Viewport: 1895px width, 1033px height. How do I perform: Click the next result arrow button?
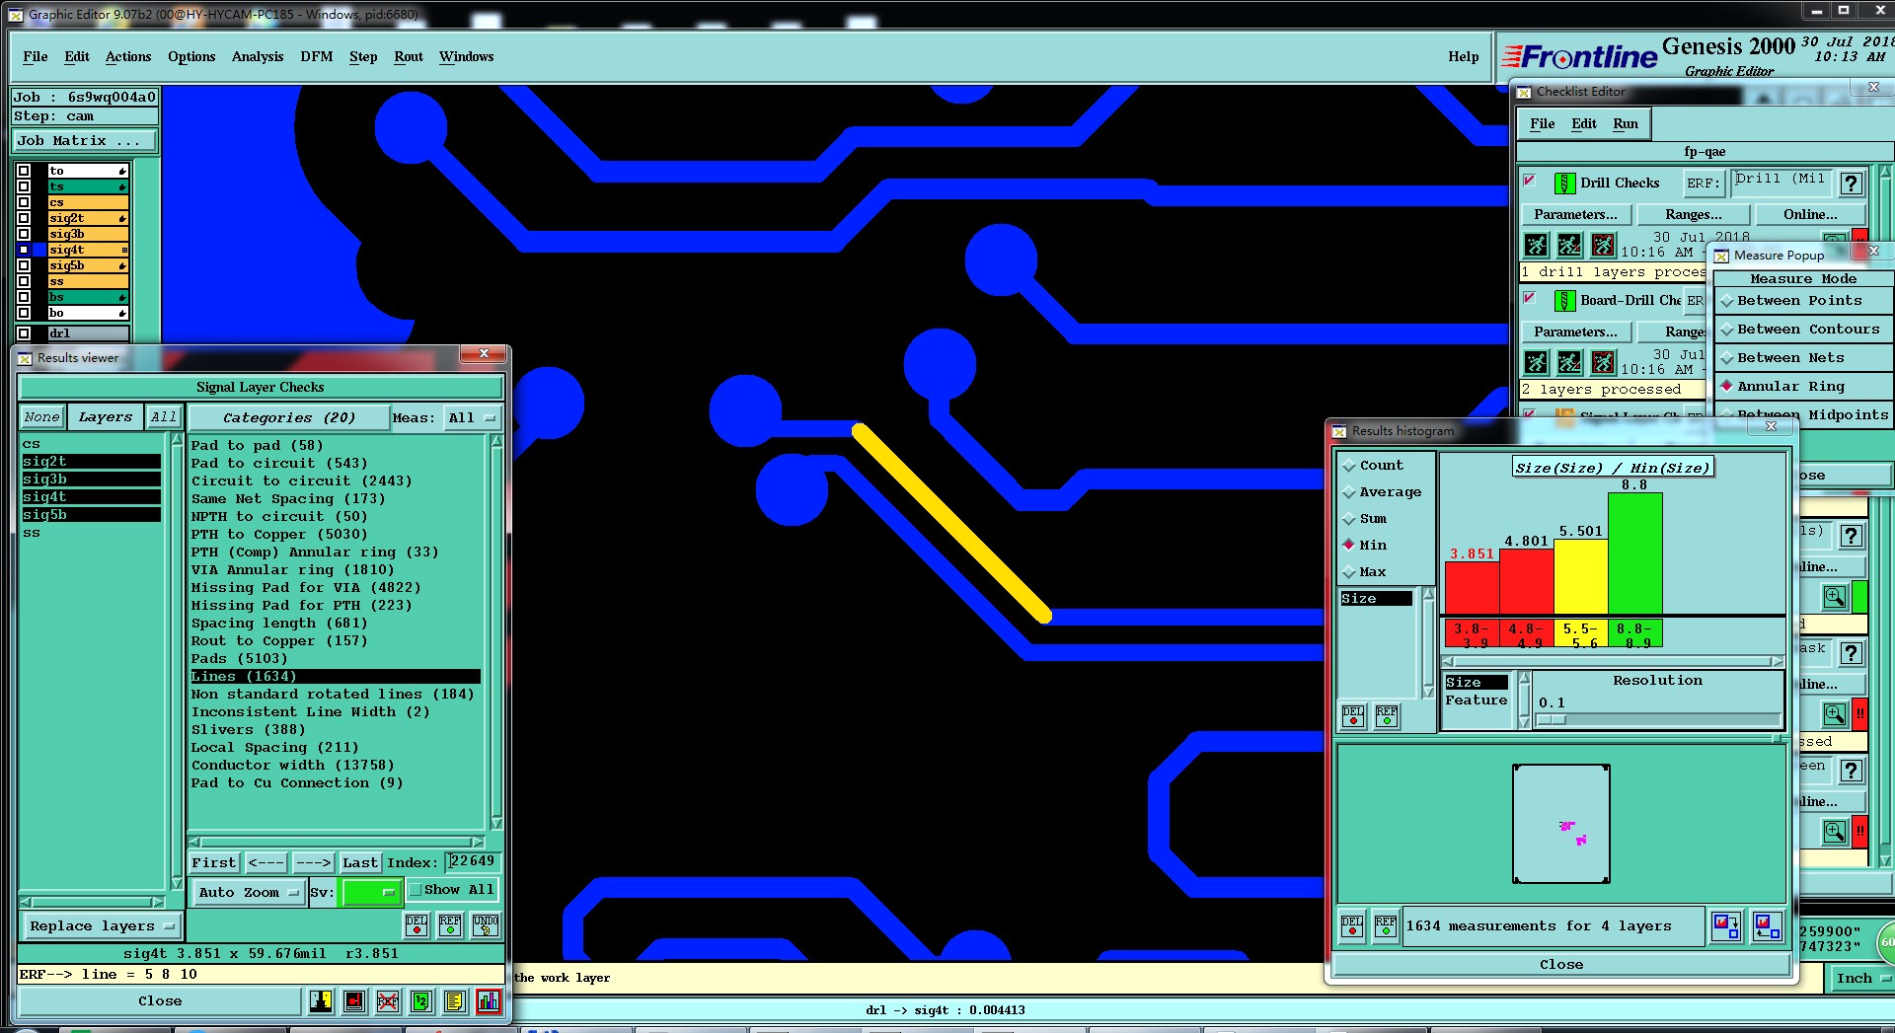click(314, 863)
